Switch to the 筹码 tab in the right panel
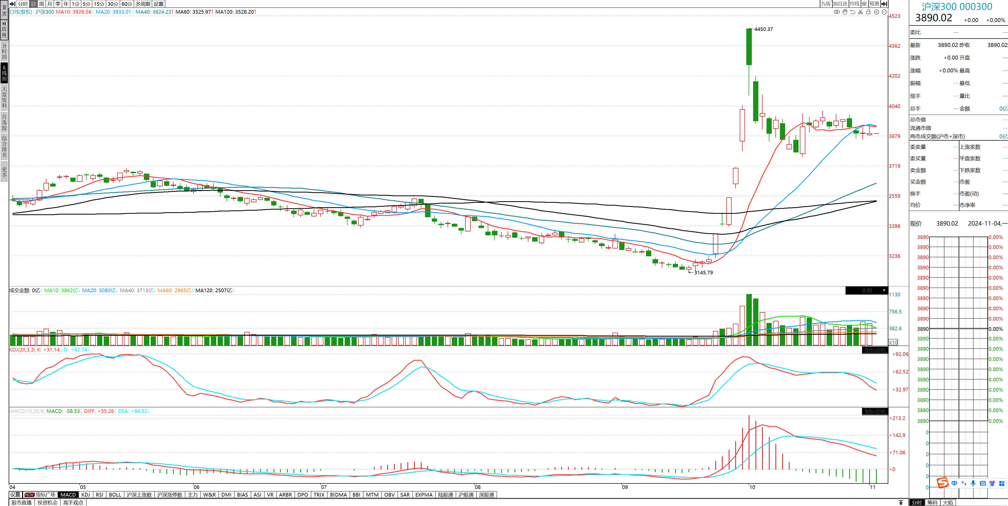Viewport: 1008px width, 506px height. 932,503
